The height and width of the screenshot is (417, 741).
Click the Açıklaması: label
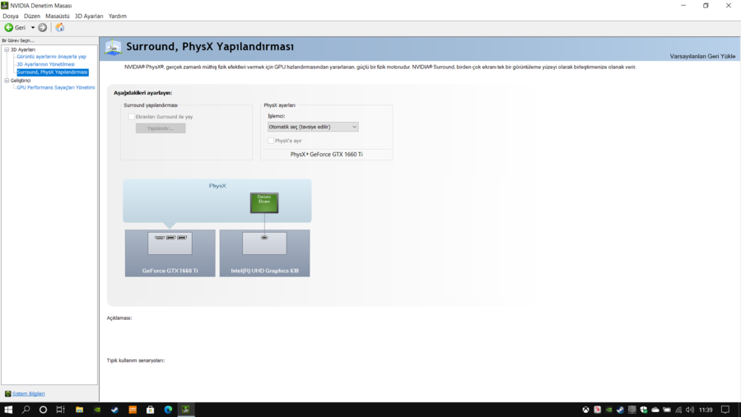point(119,317)
